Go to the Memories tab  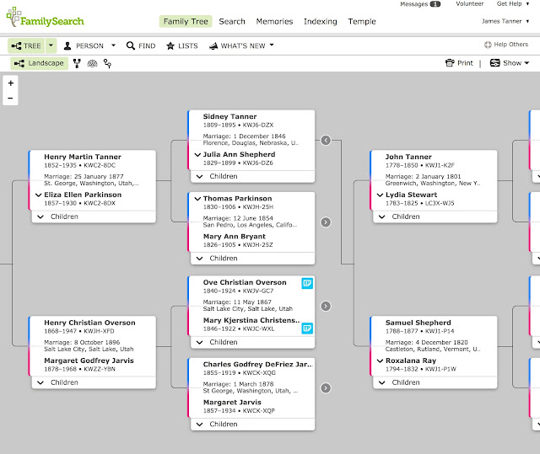point(274,22)
